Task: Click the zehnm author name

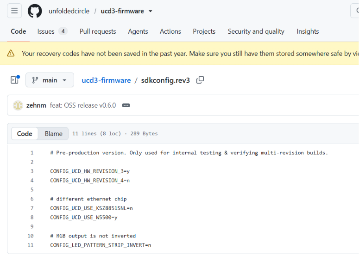Action: [x=36, y=105]
